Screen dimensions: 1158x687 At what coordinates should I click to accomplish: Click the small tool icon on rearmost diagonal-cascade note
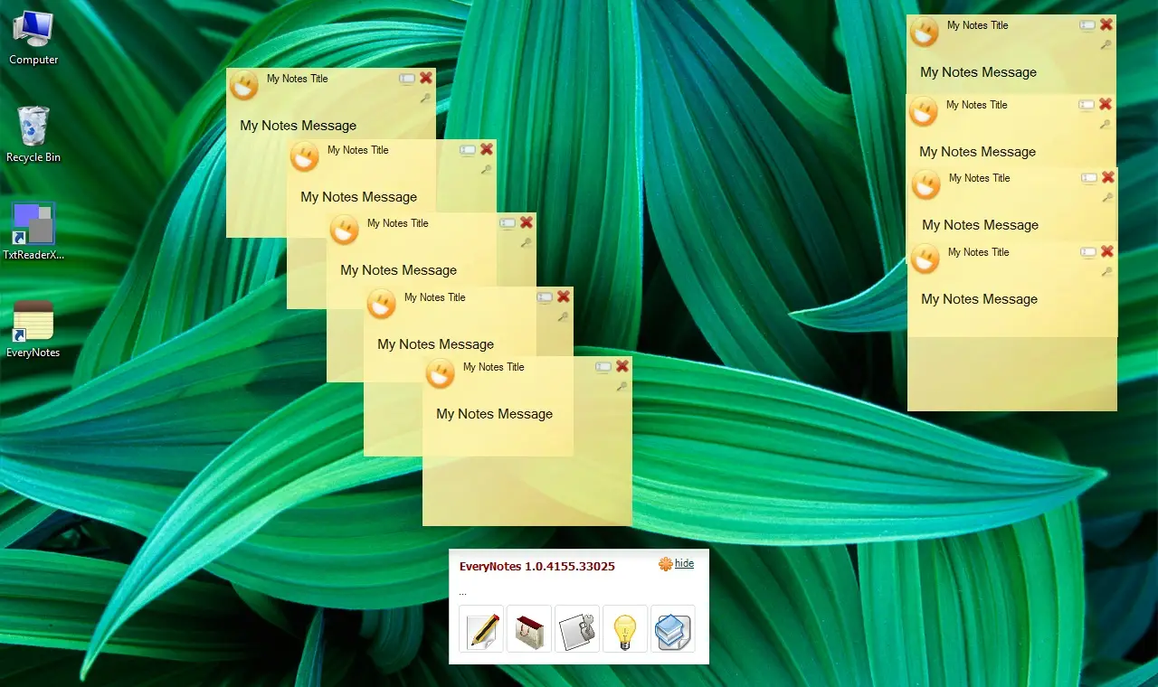(425, 98)
